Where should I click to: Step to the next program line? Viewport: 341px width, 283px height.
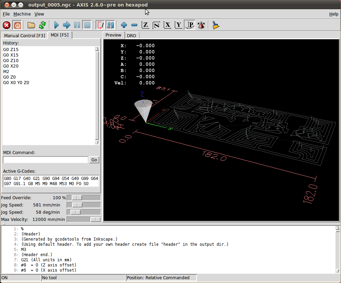point(67,25)
